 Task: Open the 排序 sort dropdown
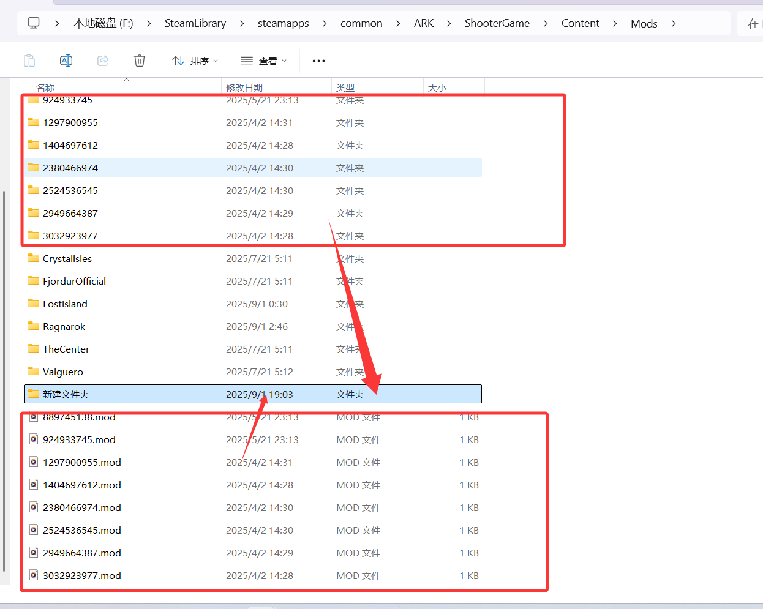tap(195, 61)
